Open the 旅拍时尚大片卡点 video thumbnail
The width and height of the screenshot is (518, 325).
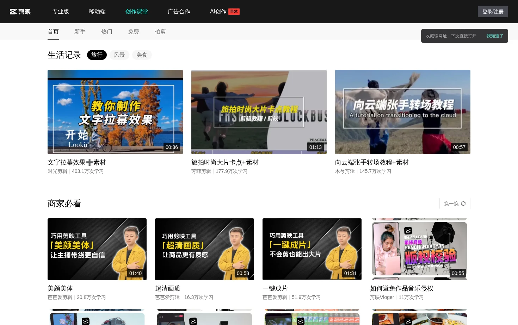click(259, 112)
